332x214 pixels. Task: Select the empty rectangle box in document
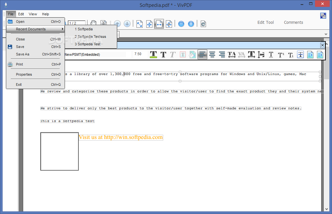[59, 151]
